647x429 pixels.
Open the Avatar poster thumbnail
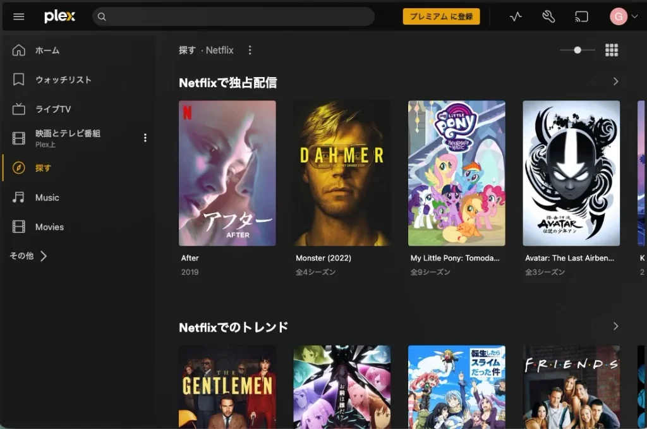pos(571,173)
